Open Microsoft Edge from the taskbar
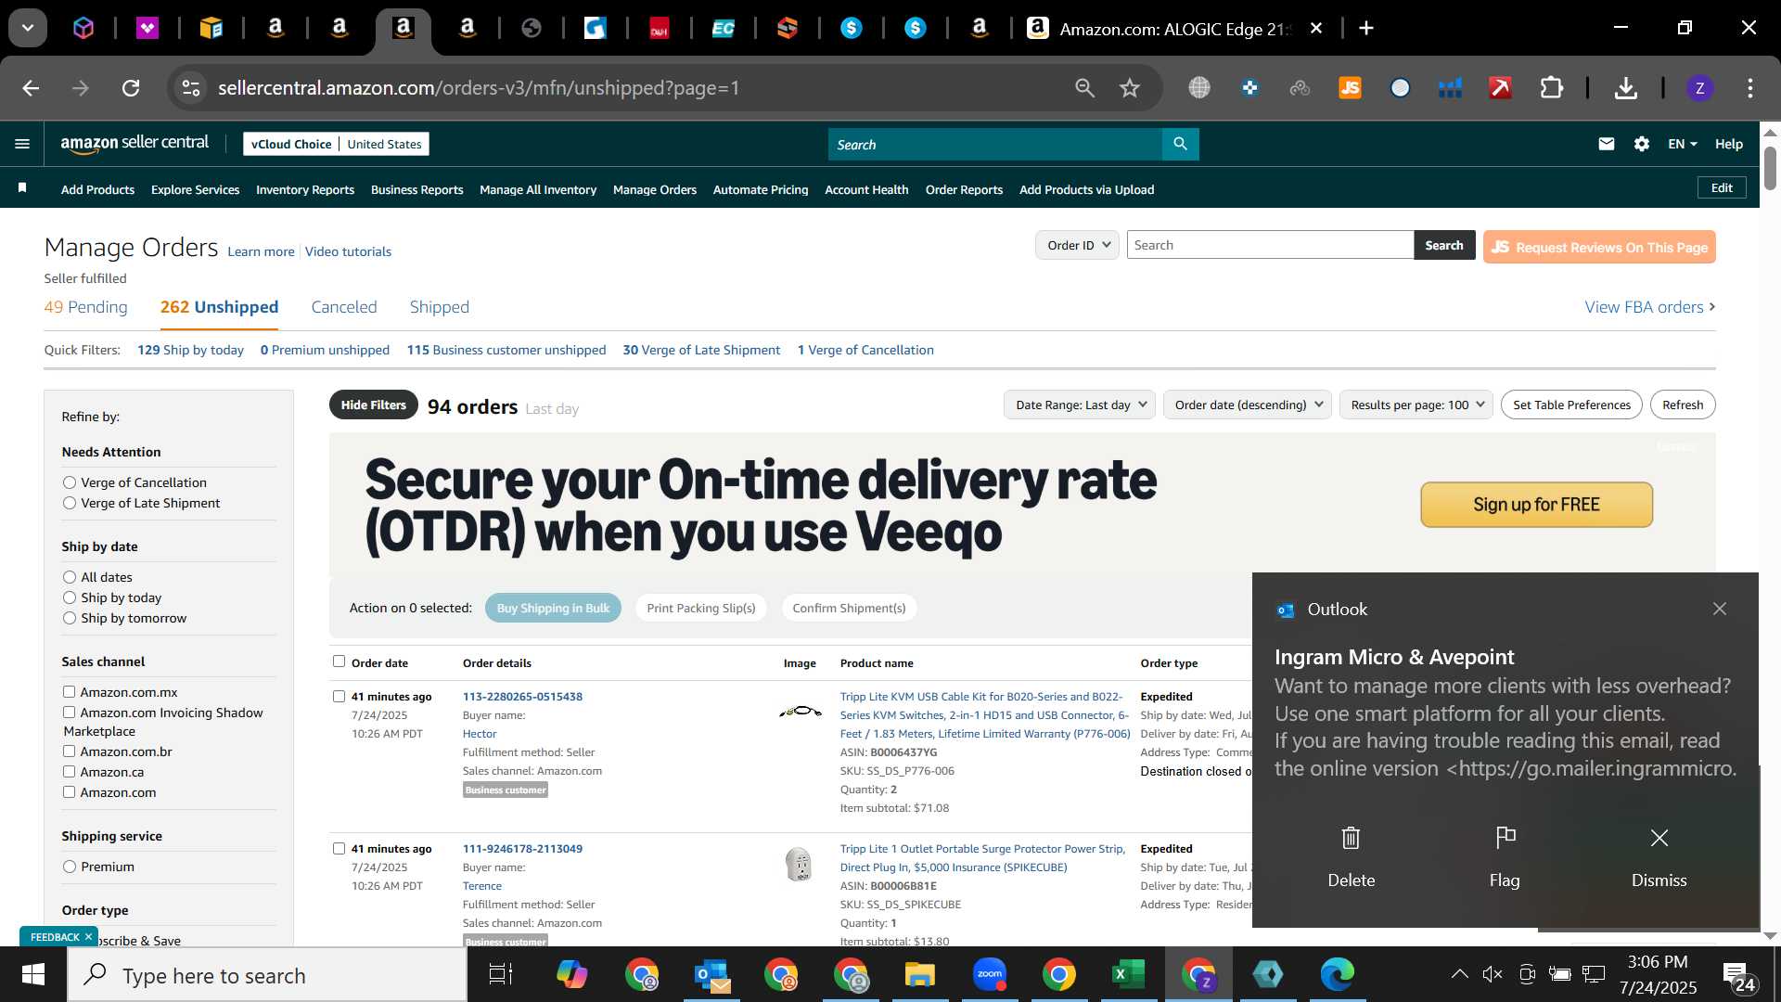Viewport: 1781px width, 1002px height. point(1337,975)
